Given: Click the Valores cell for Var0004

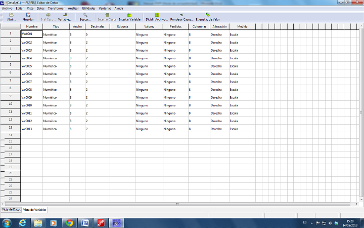Looking at the screenshot, I should 149,58.
